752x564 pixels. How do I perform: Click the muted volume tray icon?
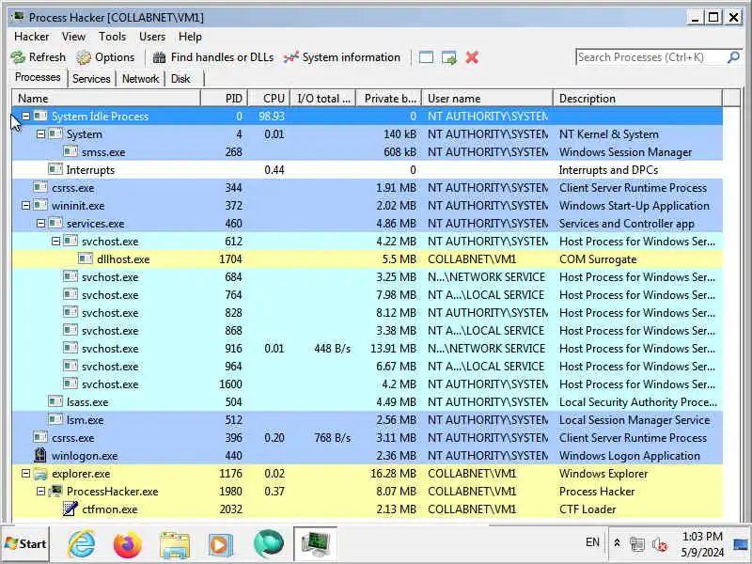point(660,544)
